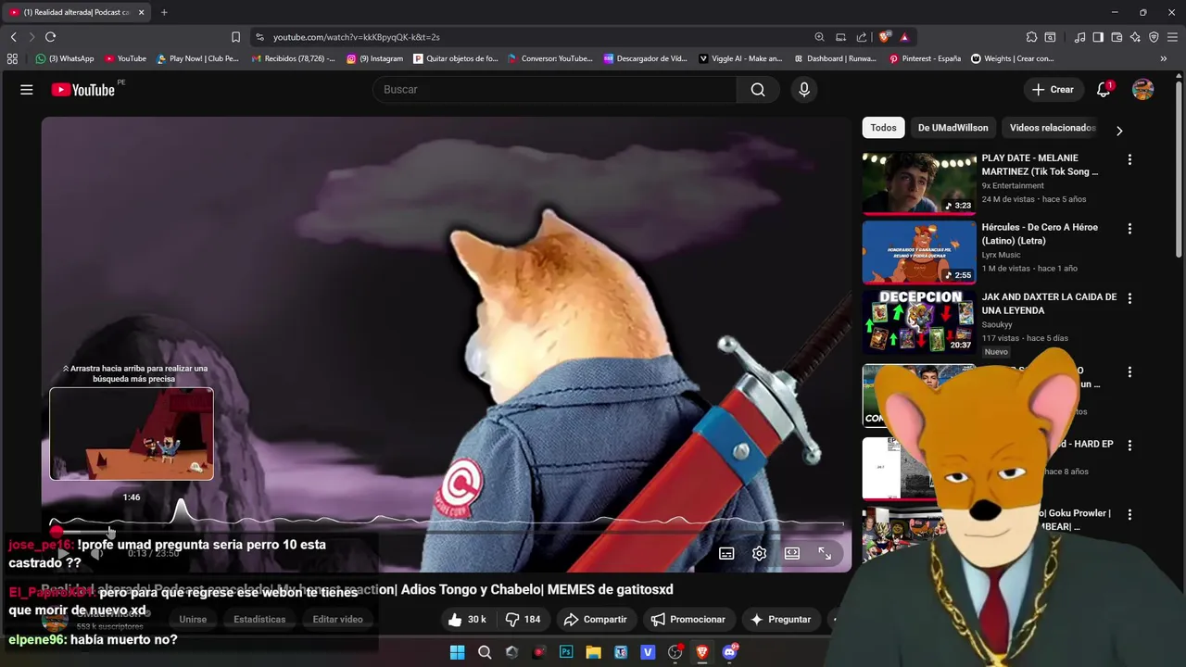Open Instagram bookmark

[375, 58]
